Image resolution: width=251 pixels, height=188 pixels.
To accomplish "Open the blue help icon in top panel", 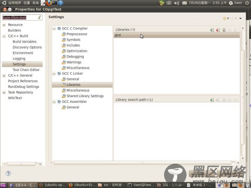I will (x=61, y=3).
